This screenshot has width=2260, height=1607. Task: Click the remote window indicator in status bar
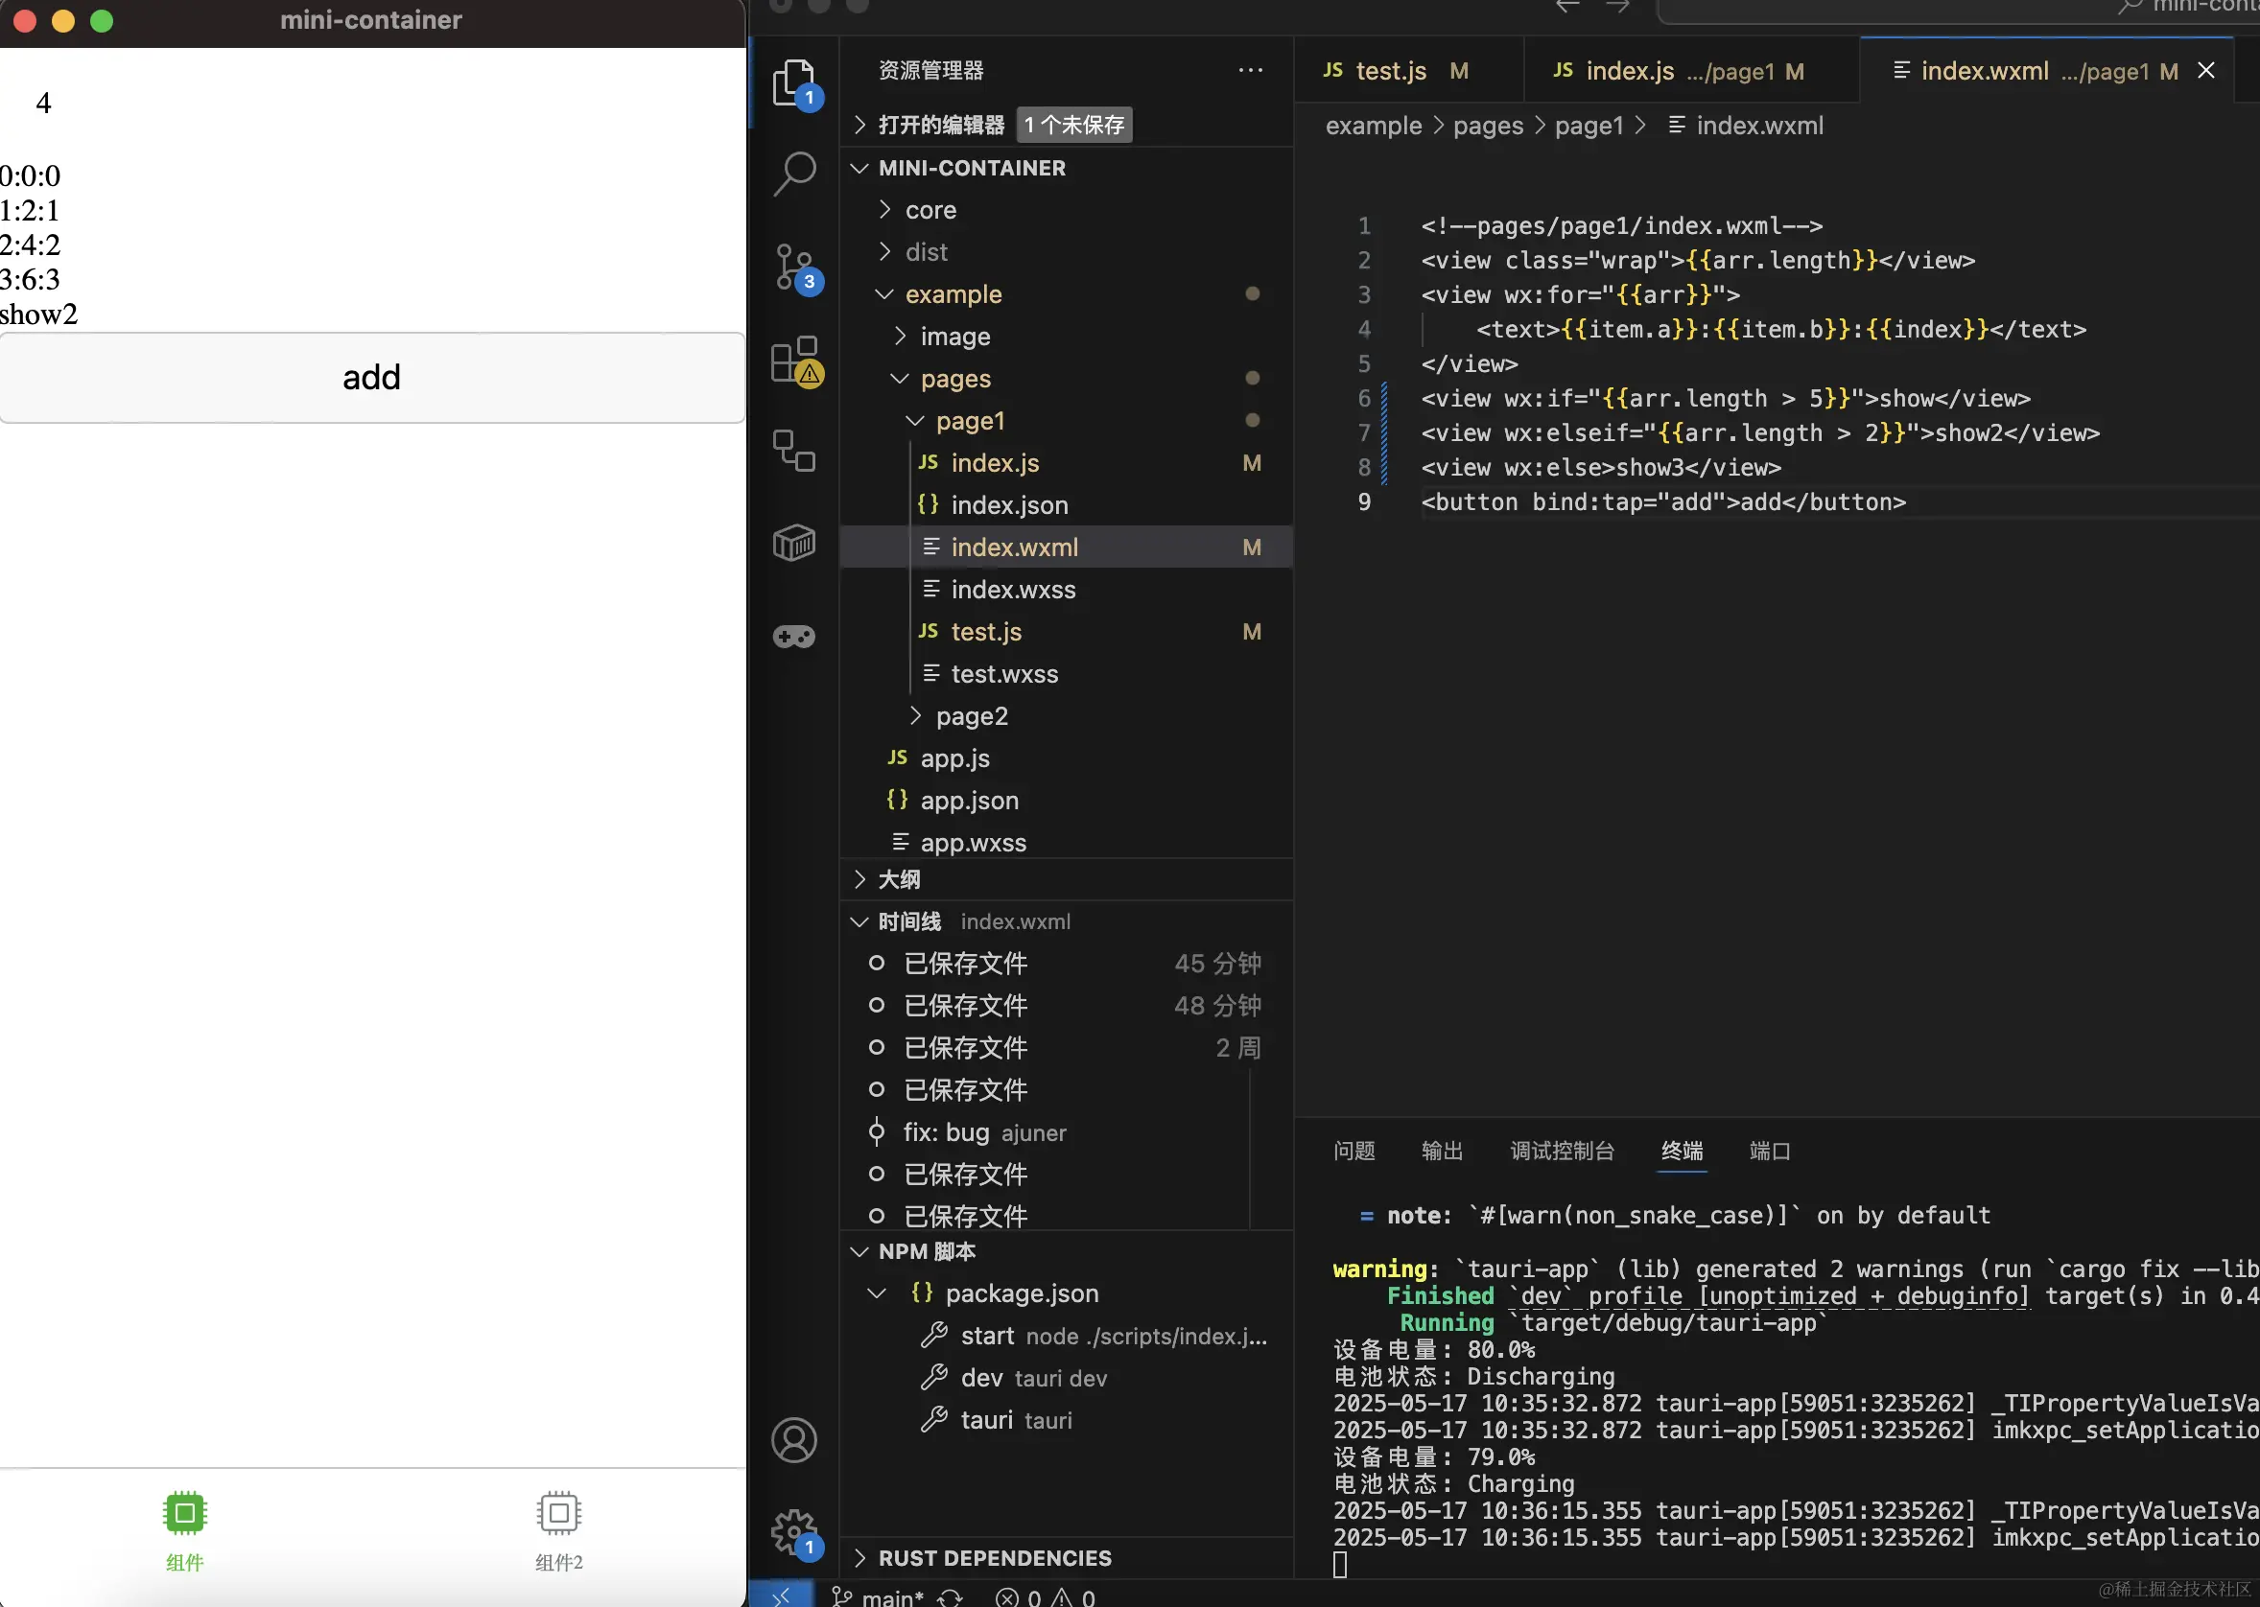[x=781, y=1596]
